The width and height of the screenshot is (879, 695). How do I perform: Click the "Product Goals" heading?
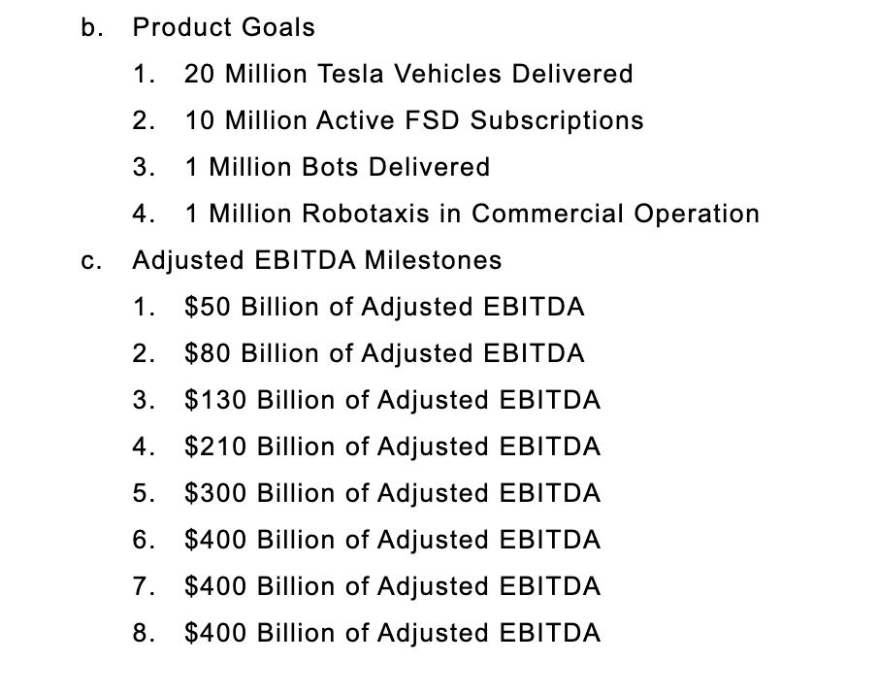click(223, 27)
